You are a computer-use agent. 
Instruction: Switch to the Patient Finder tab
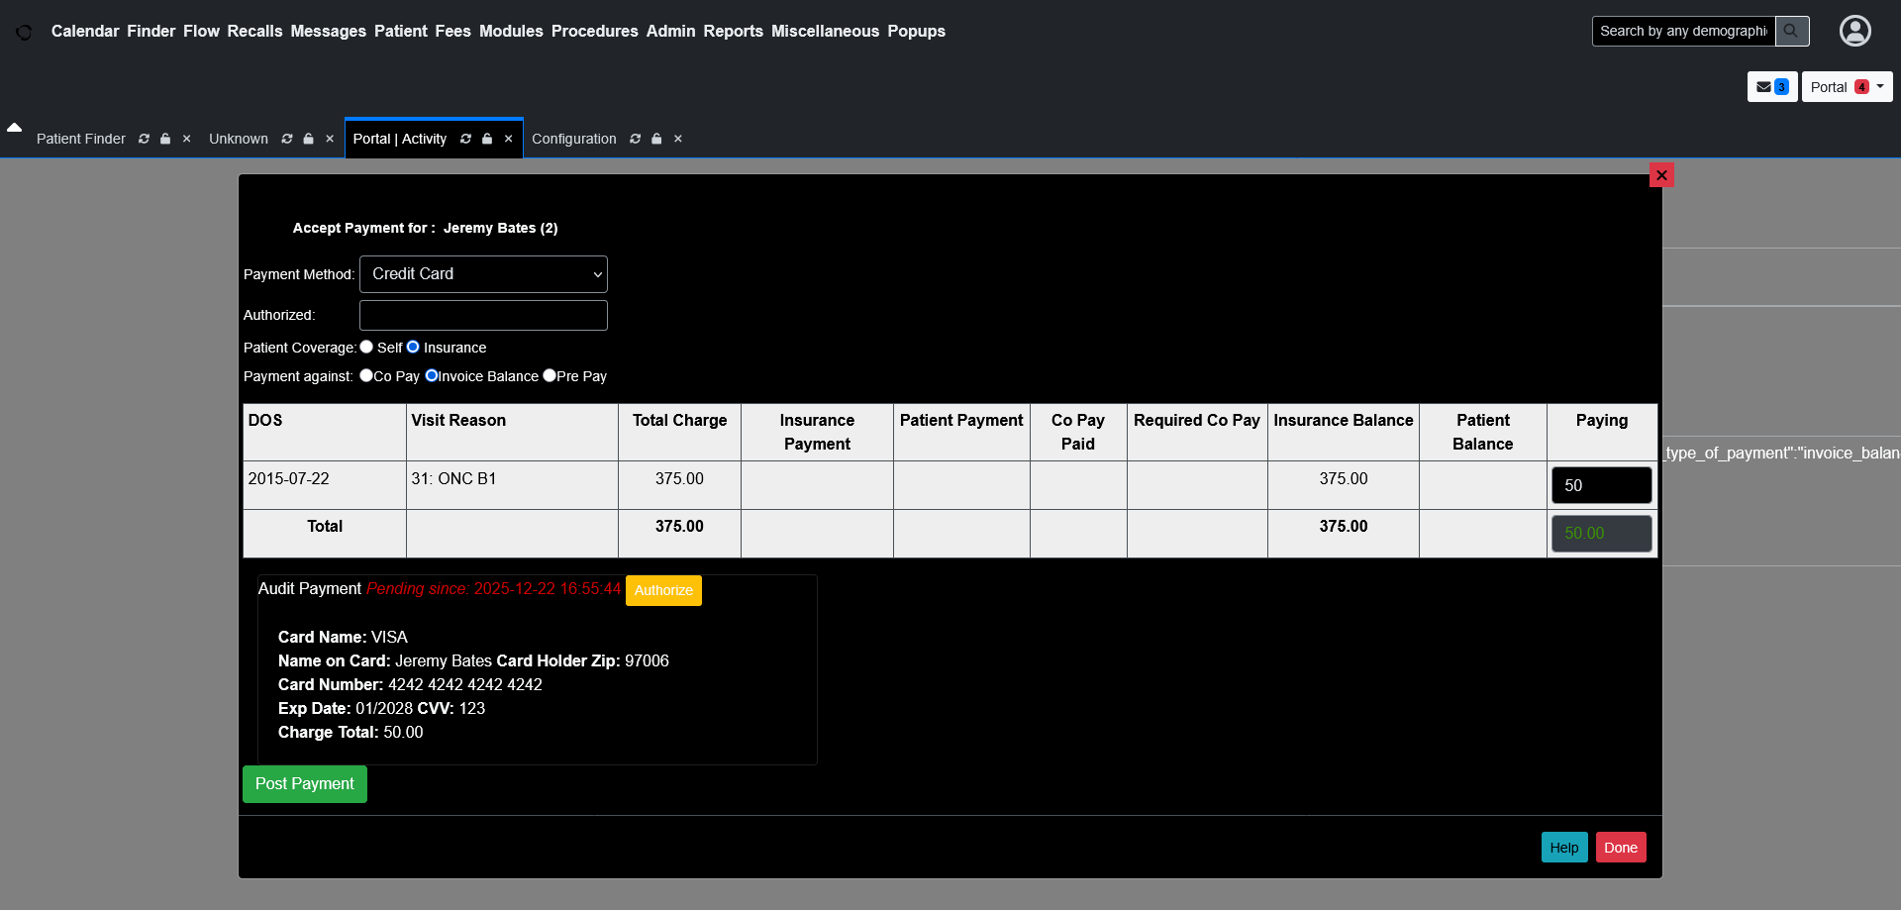coord(81,139)
